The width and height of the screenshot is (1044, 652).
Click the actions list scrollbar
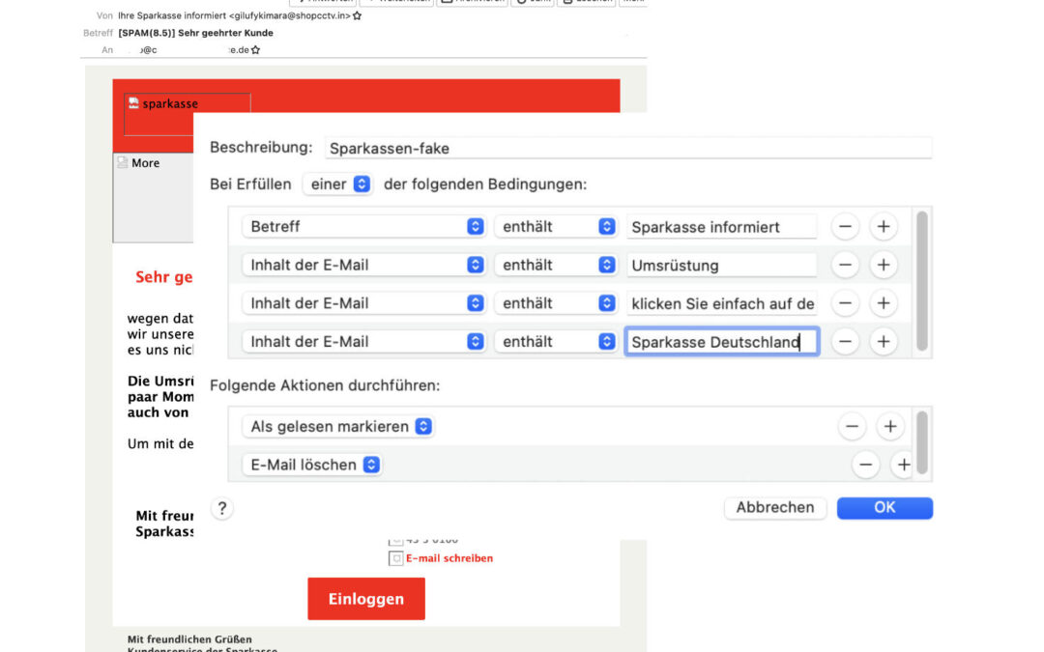(922, 443)
